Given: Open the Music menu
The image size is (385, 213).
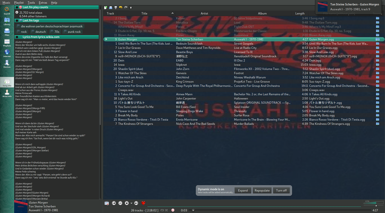Looking at the screenshot, I should point(6,3).
